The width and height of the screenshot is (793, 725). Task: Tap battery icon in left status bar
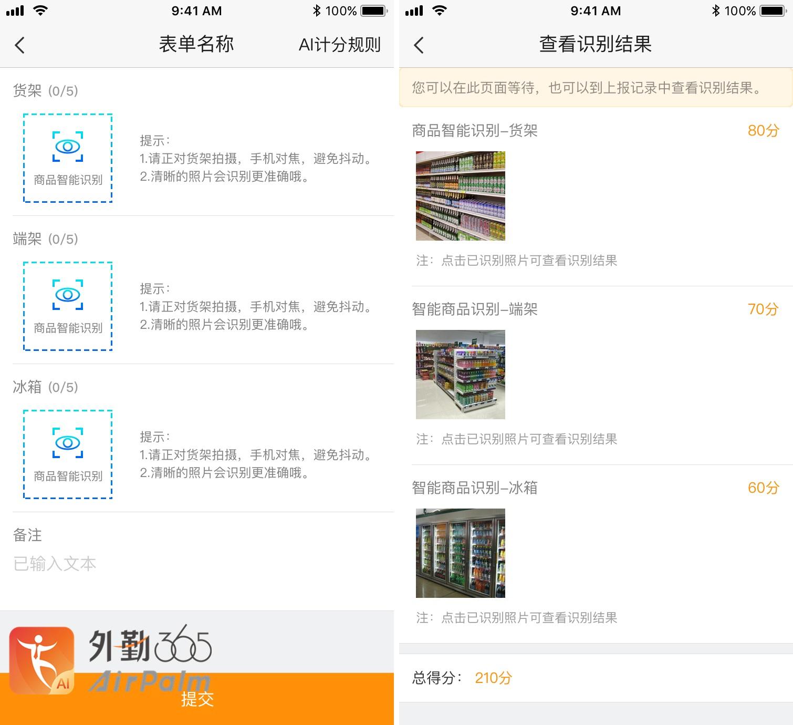(374, 11)
